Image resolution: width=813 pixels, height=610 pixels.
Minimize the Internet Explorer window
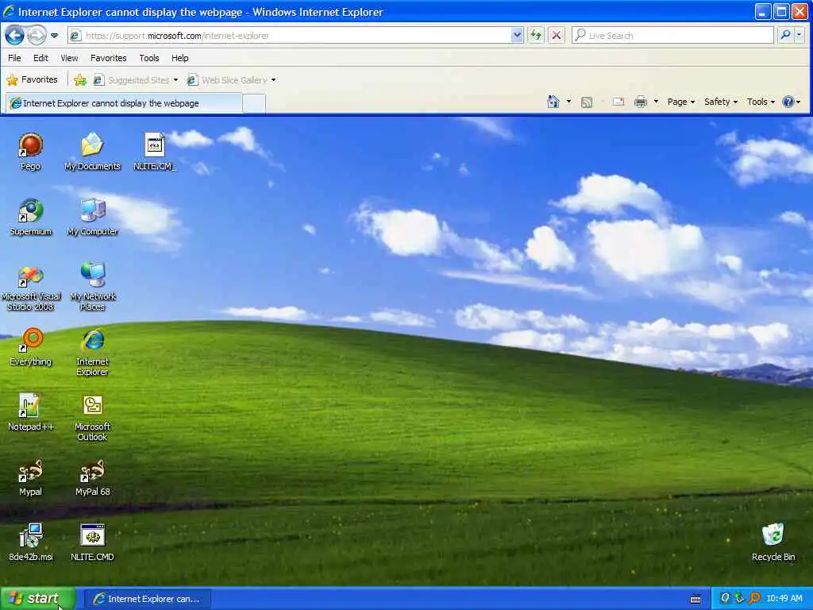(x=762, y=11)
